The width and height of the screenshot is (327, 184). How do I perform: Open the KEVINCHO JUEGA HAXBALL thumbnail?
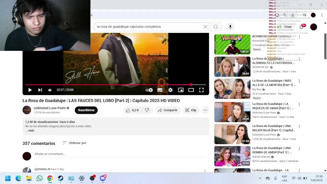click(x=232, y=44)
